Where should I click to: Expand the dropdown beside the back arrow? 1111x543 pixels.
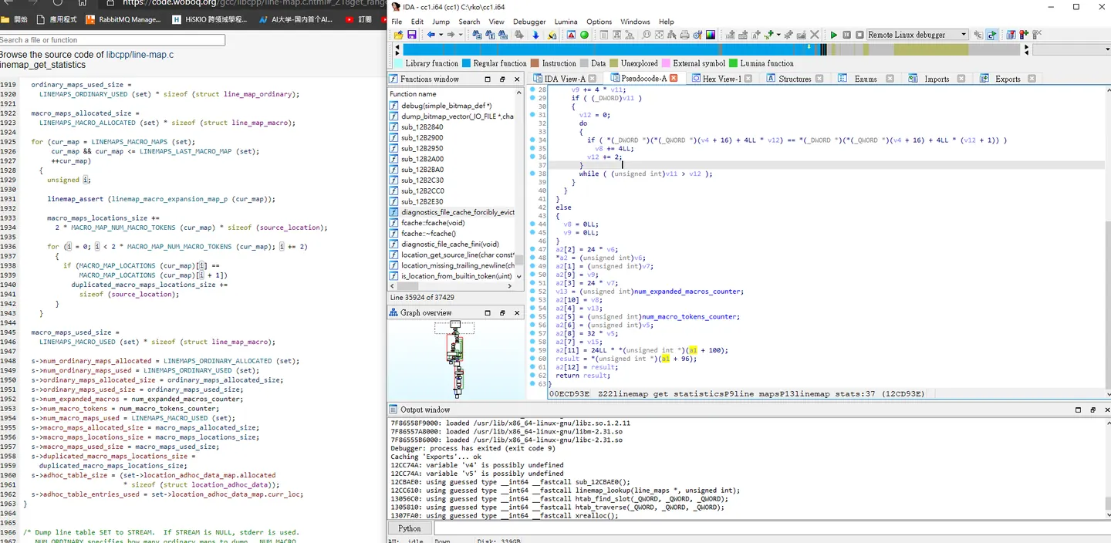click(x=441, y=35)
